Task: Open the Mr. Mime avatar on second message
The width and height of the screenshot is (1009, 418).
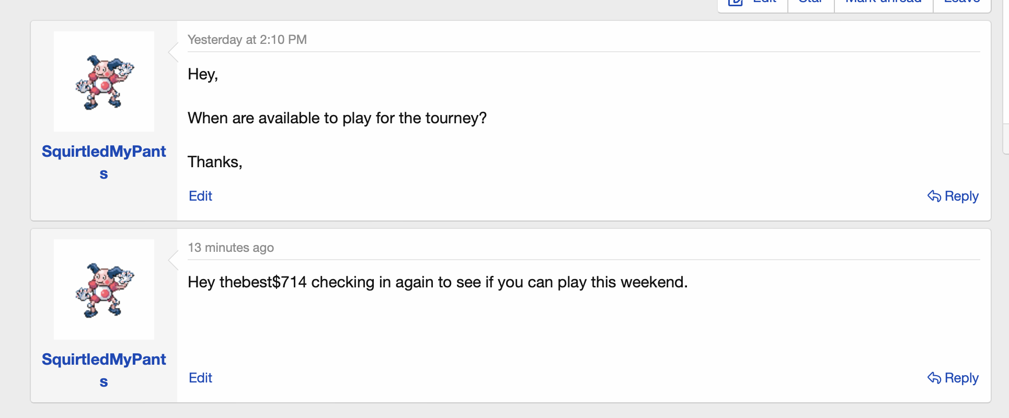Action: tap(104, 289)
